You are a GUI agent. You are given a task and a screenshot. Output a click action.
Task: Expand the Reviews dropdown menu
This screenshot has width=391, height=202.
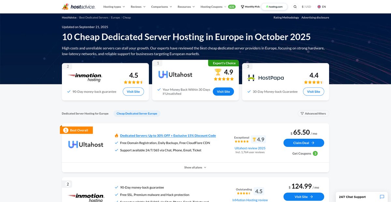[138, 7]
